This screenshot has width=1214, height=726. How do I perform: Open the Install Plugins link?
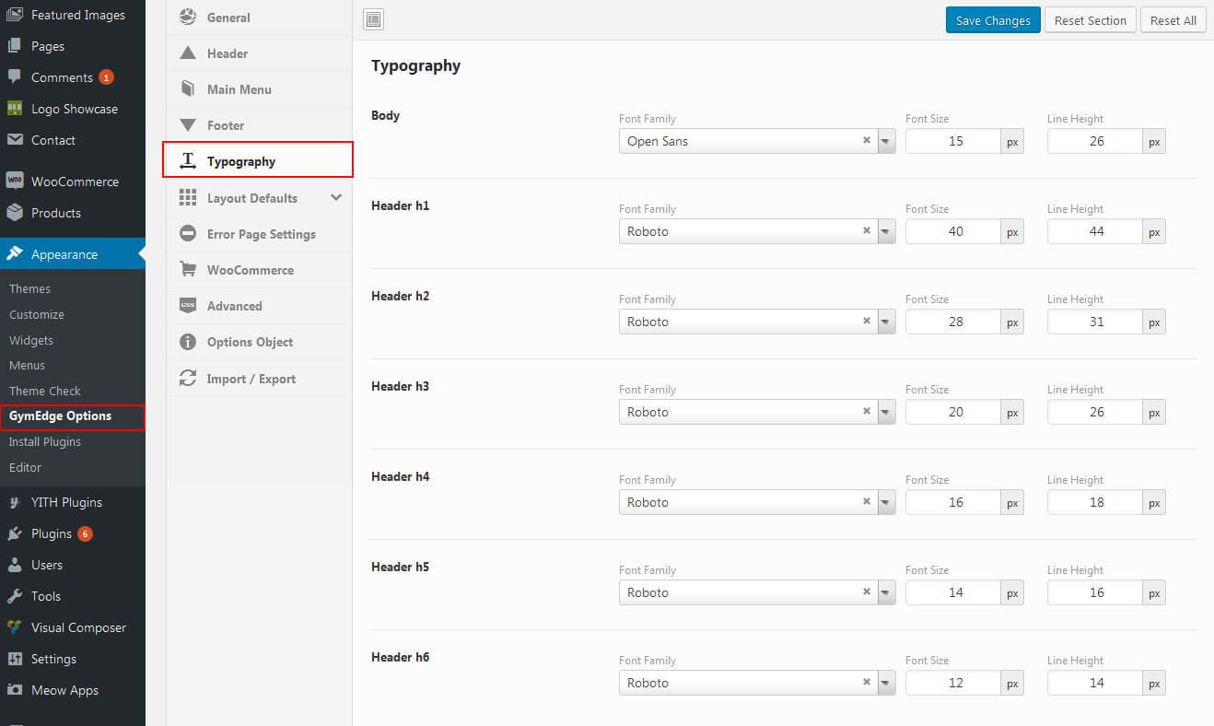45,441
